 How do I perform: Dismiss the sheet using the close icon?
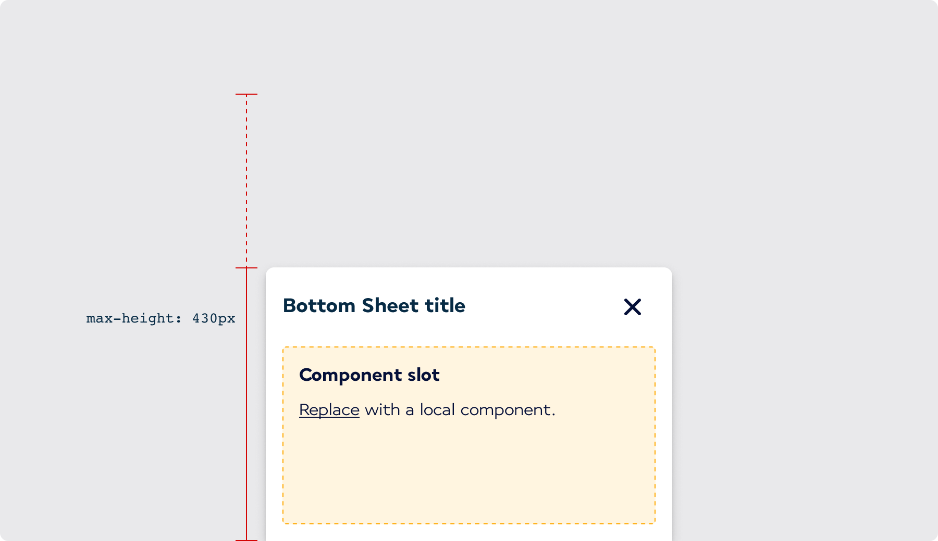(632, 307)
